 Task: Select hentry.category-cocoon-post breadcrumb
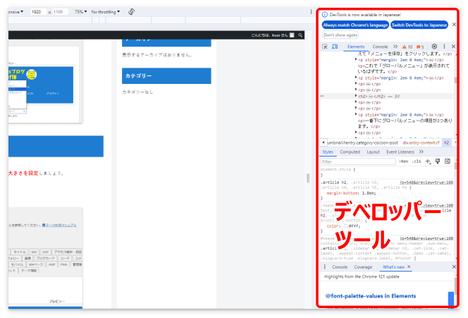363,142
